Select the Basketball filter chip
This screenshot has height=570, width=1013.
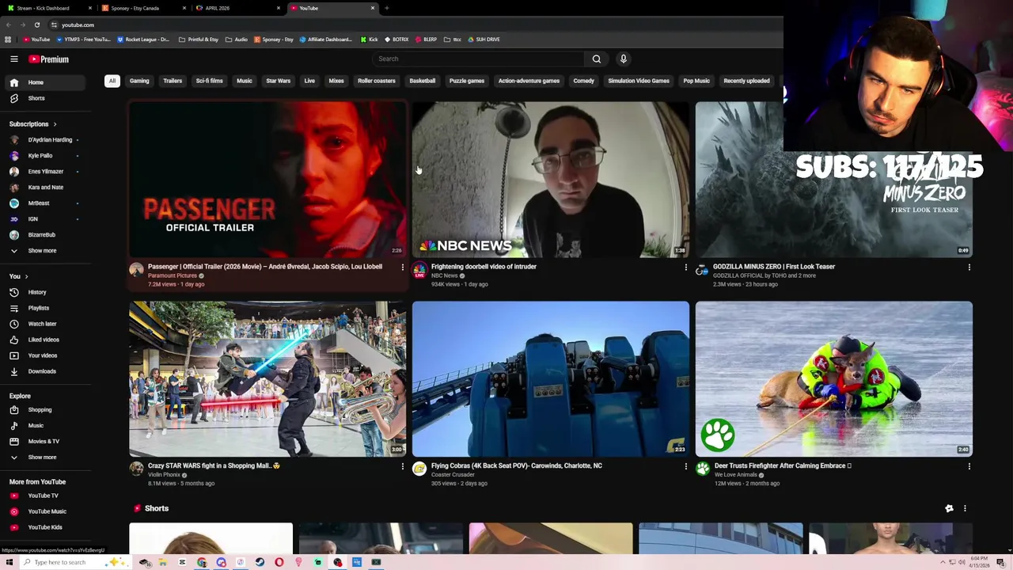[x=422, y=81]
